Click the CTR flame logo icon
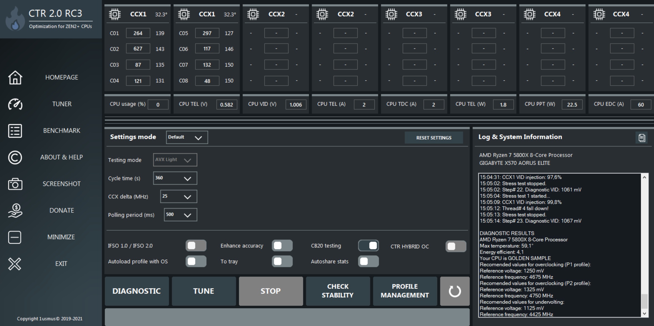654x326 pixels. tap(15, 19)
